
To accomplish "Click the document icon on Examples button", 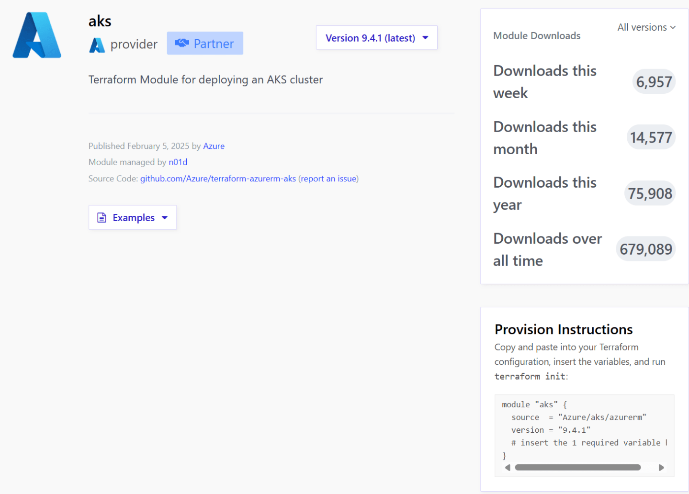I will coord(101,217).
